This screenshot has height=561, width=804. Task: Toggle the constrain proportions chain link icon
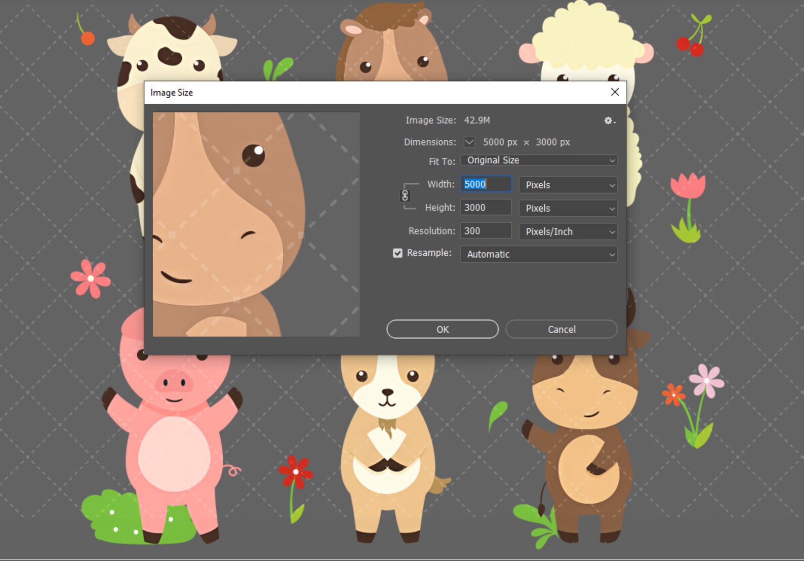(x=405, y=195)
